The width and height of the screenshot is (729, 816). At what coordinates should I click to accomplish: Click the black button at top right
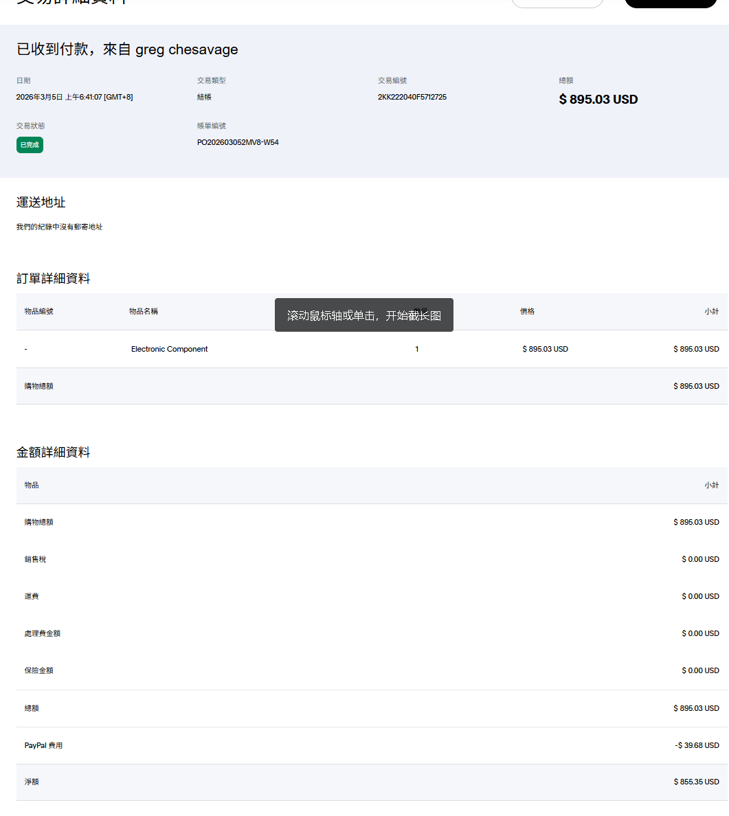pos(670,3)
